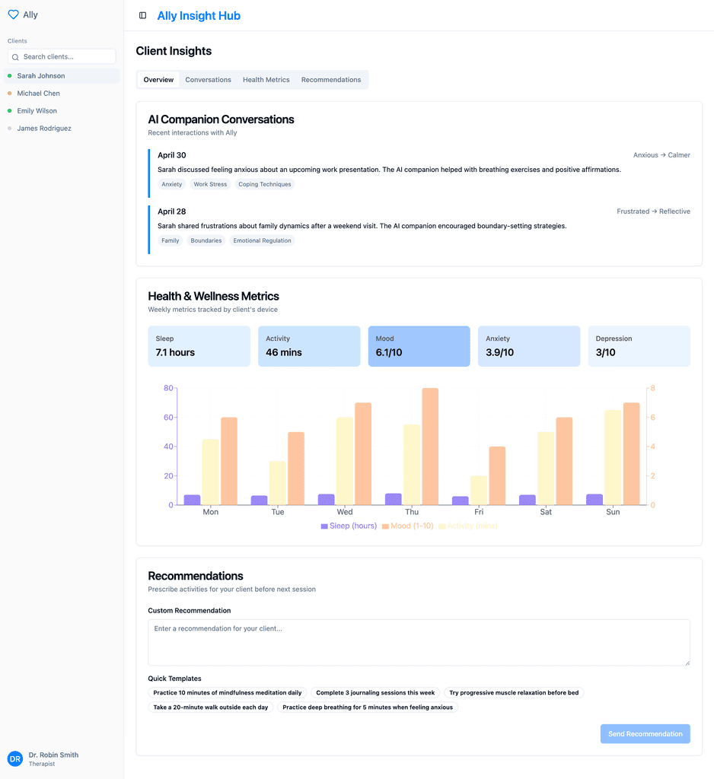Click the Search clients field
This screenshot has width=714, height=779.
coord(62,56)
